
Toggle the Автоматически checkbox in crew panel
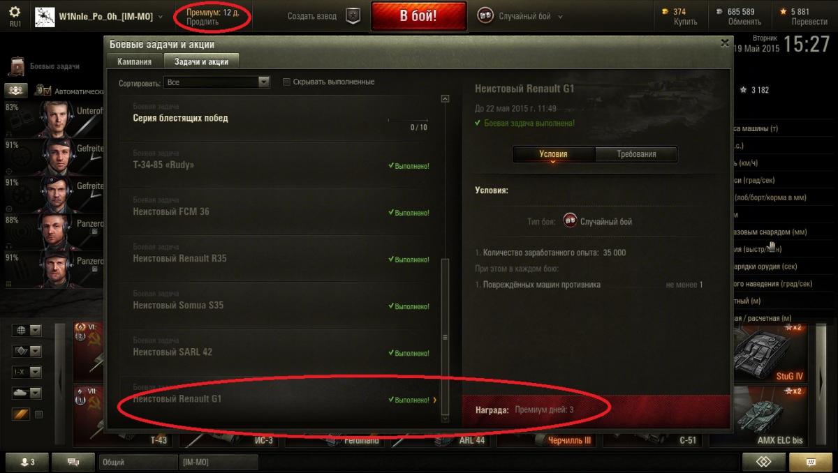pyautogui.click(x=44, y=91)
